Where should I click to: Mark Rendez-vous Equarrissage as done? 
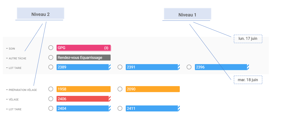tap(51, 58)
